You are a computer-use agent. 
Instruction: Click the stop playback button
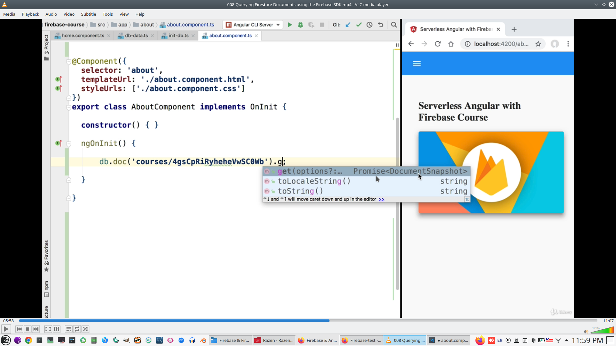pyautogui.click(x=28, y=329)
